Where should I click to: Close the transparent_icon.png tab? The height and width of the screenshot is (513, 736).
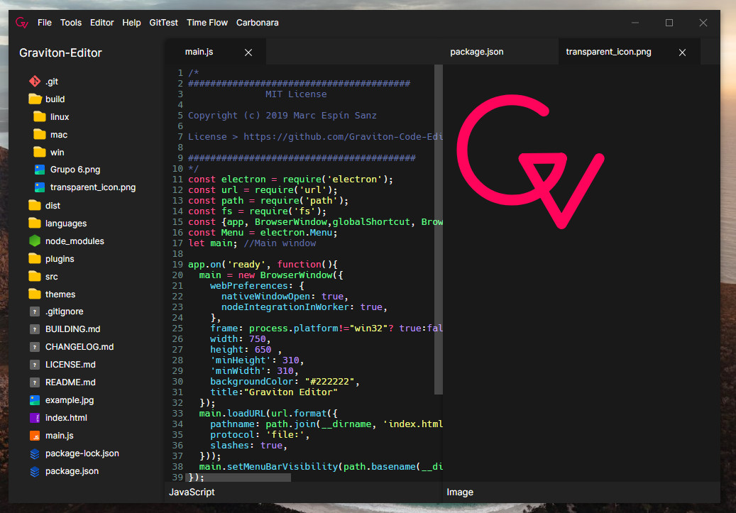click(x=683, y=53)
